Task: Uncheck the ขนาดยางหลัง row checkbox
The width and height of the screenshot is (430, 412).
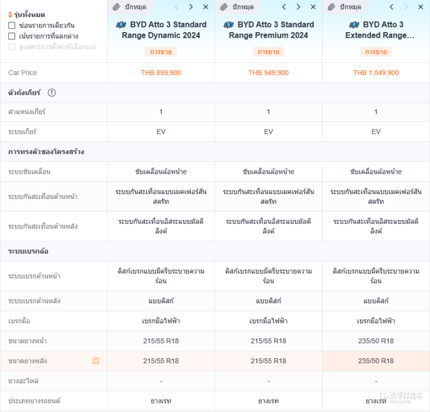Action: click(96, 361)
